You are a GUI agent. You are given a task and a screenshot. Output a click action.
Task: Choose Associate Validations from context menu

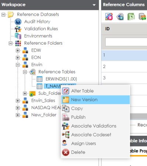95,126
